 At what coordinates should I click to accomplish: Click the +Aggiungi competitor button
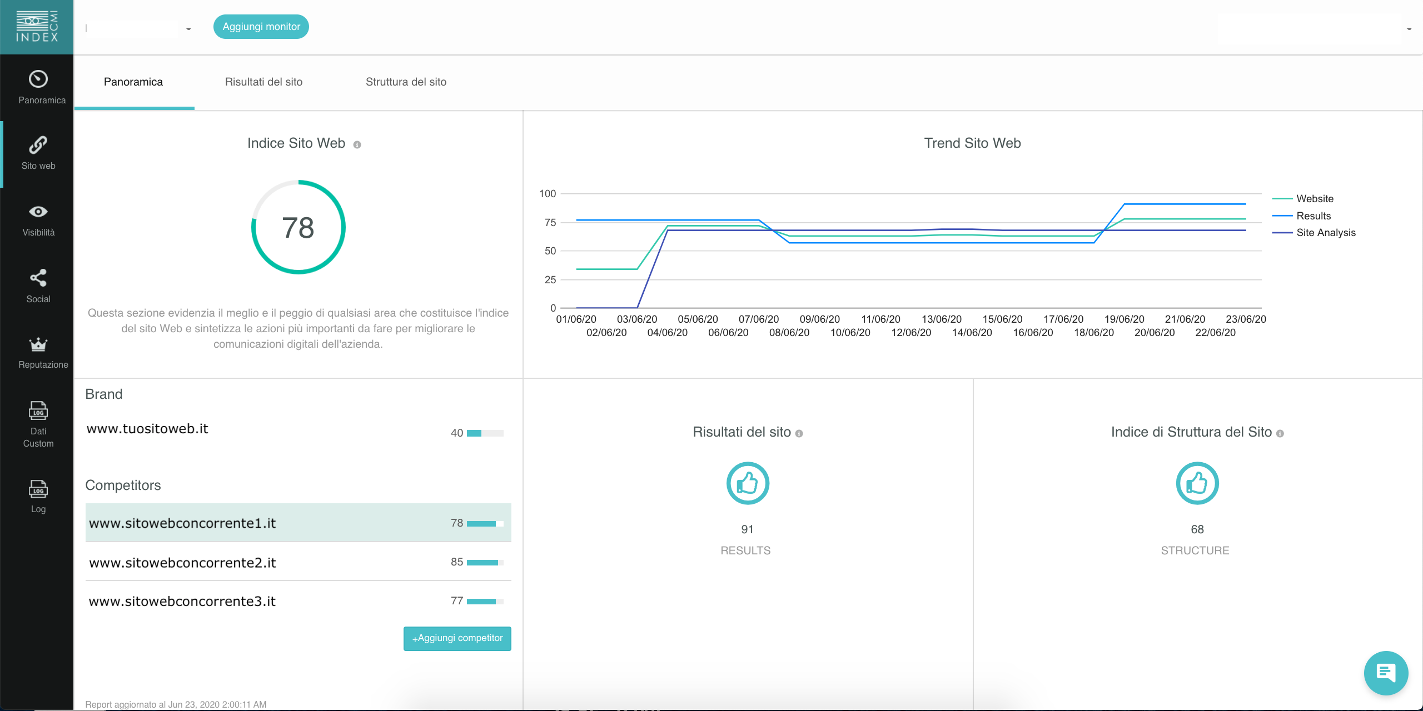(457, 638)
